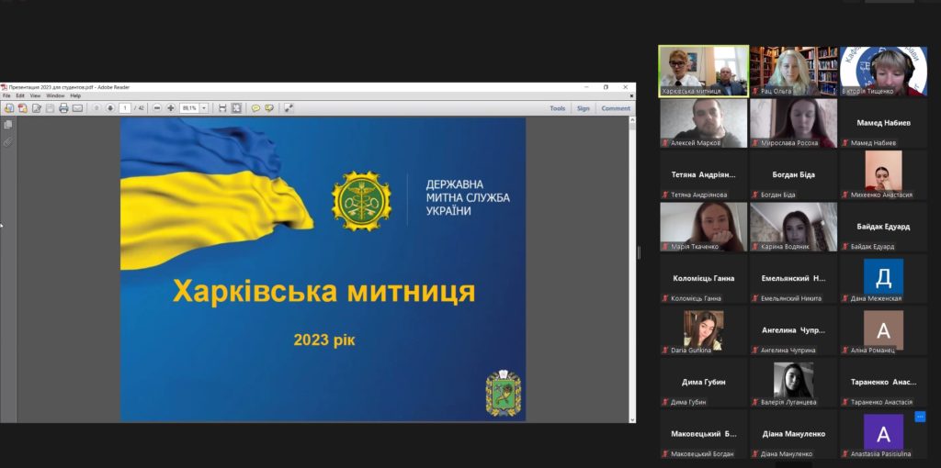Click muted mic icon beside Байдак Едуард
The width and height of the screenshot is (941, 468).
pyautogui.click(x=845, y=247)
